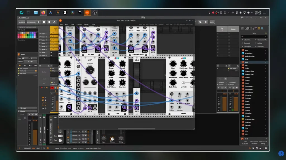The image size is (286, 160).
Task: Select the FX 1 track header
Action: coord(222,29)
